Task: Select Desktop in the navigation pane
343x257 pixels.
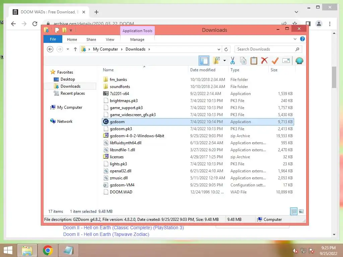Action: click(68, 79)
